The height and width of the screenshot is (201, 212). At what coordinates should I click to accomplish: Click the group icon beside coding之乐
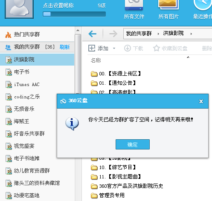[x=9, y=97]
